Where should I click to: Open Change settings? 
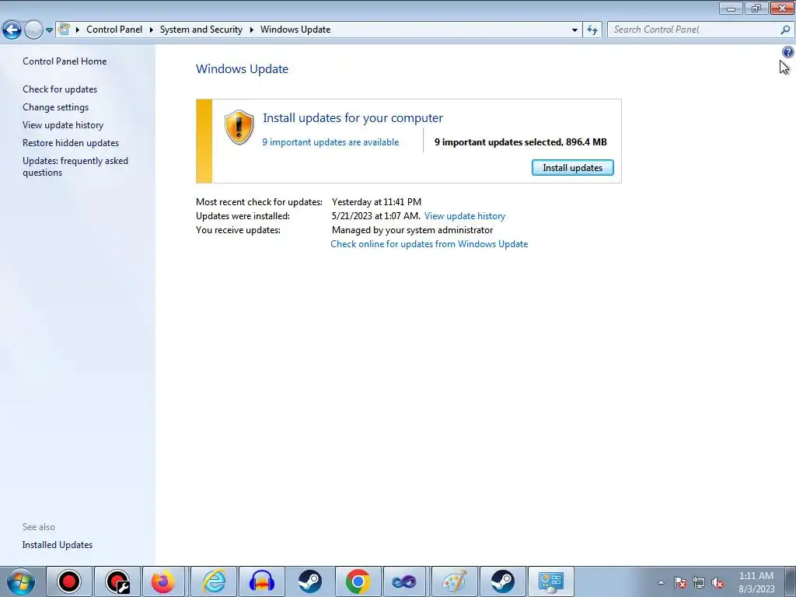click(x=55, y=107)
